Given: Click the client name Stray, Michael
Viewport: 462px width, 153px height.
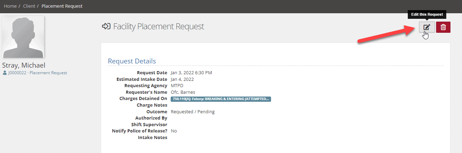Looking at the screenshot, I should 24,65.
